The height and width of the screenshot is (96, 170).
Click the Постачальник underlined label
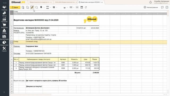pyautogui.click(x=19, y=28)
